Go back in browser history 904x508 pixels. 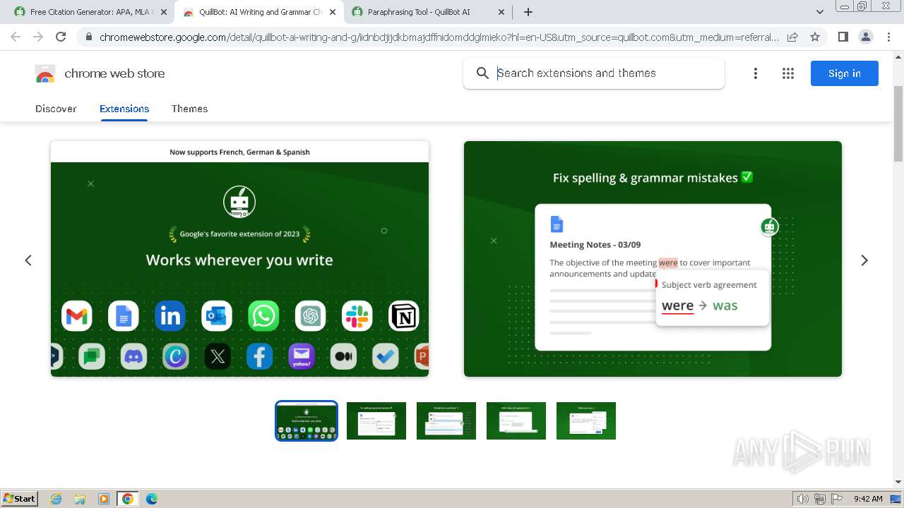click(x=16, y=37)
